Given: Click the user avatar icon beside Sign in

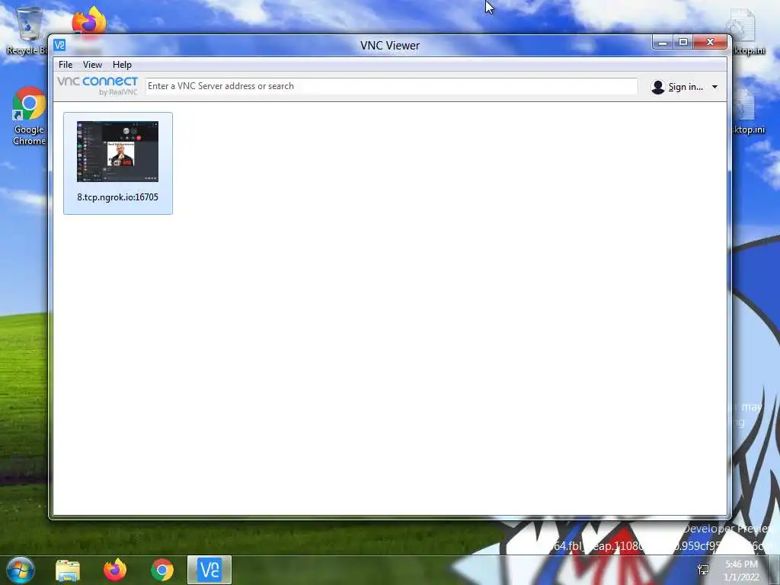Looking at the screenshot, I should point(657,87).
